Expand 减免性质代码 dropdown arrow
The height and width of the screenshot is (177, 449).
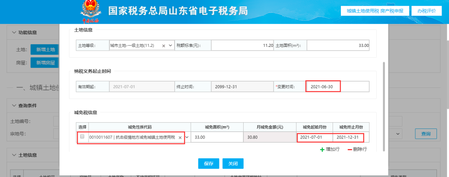point(187,137)
